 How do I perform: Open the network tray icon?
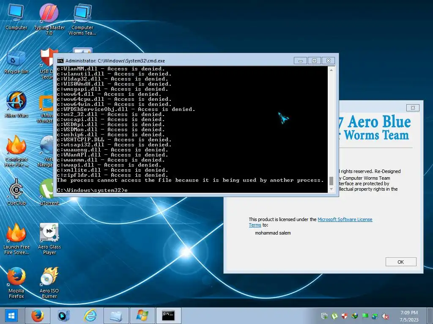point(375,316)
